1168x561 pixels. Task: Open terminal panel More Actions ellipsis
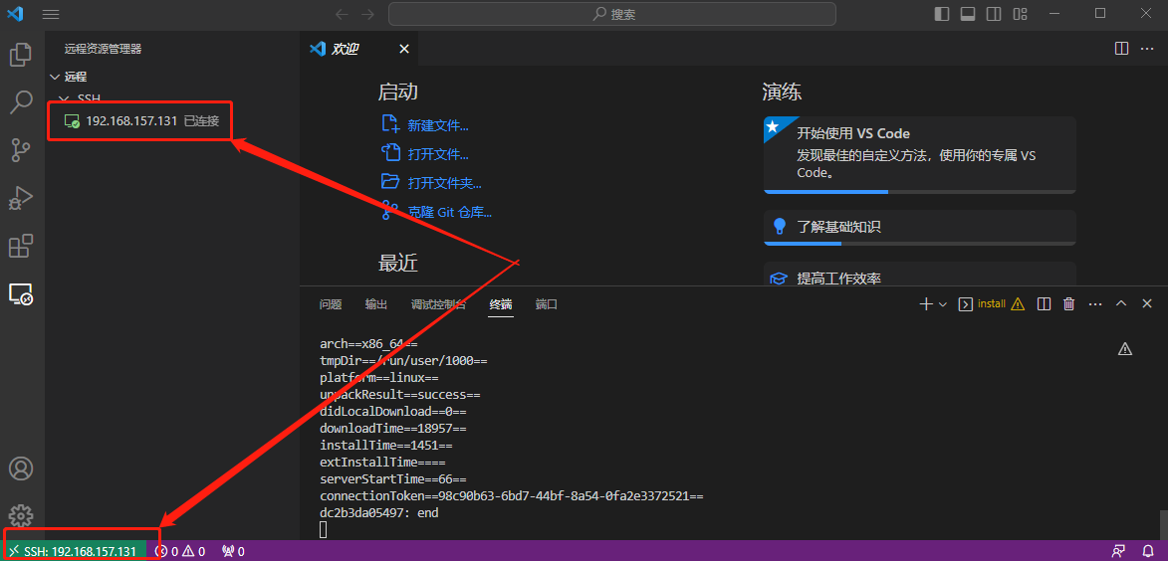click(x=1095, y=303)
